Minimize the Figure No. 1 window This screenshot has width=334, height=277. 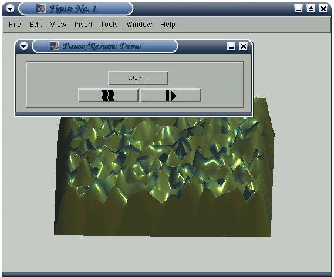298,9
